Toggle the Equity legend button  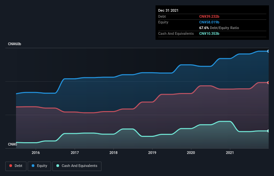(39, 166)
